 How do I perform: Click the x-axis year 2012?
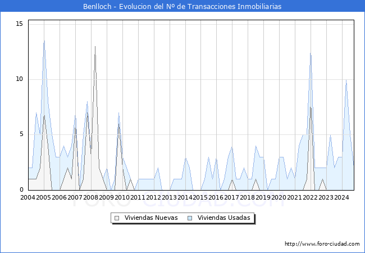pyautogui.click(x=153, y=197)
